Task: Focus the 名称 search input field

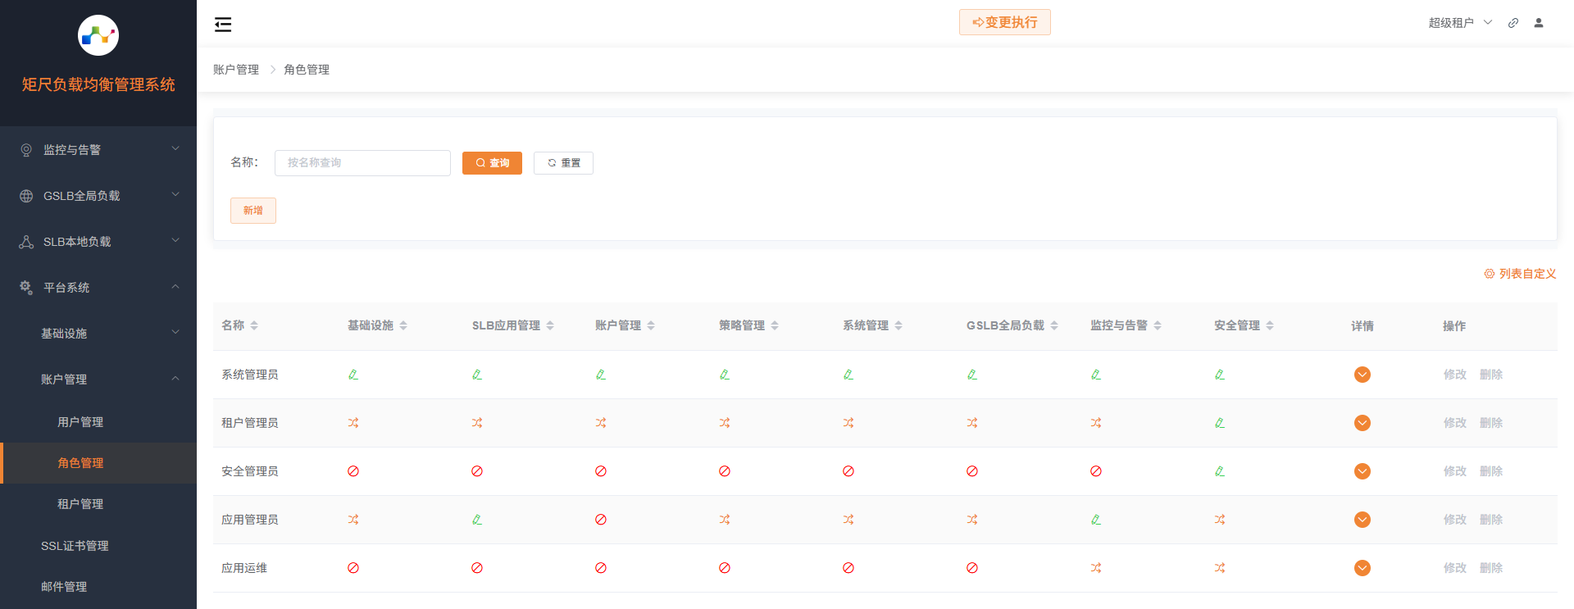Action: click(x=362, y=163)
